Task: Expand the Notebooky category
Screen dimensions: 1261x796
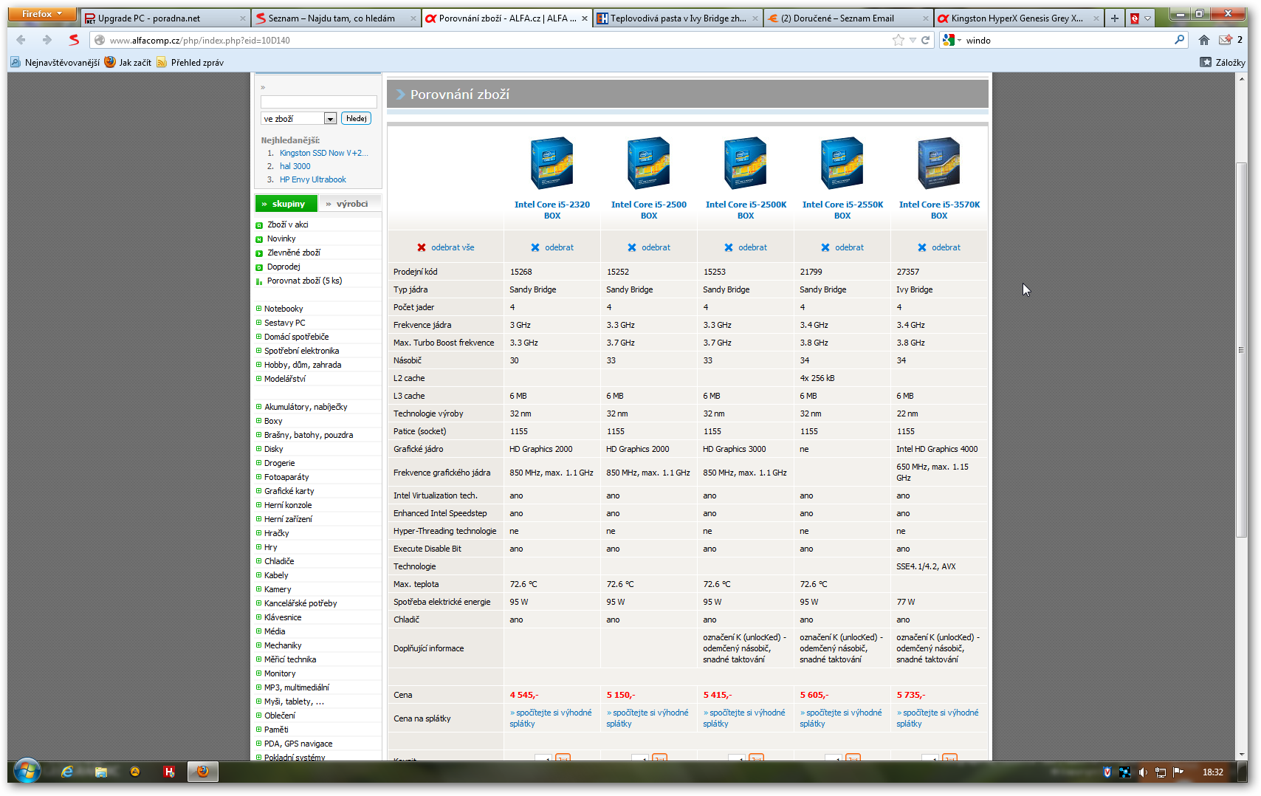Action: pyautogui.click(x=259, y=309)
